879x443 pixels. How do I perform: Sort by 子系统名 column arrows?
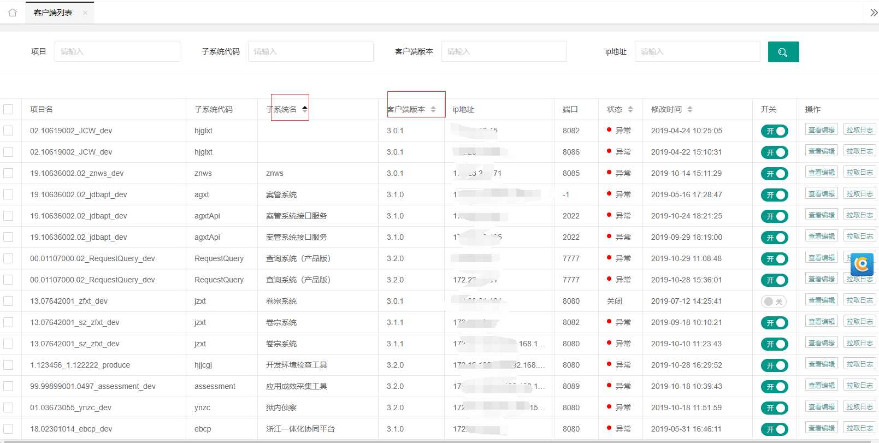click(305, 109)
